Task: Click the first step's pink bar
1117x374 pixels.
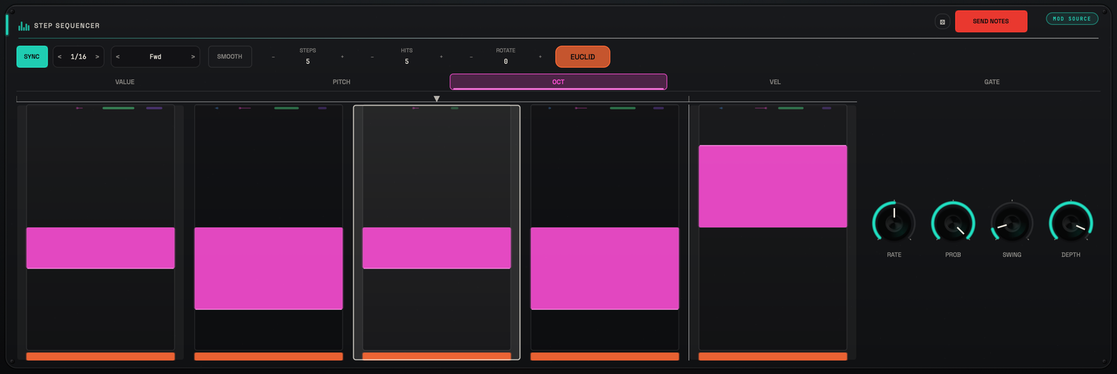Action: pos(101,248)
